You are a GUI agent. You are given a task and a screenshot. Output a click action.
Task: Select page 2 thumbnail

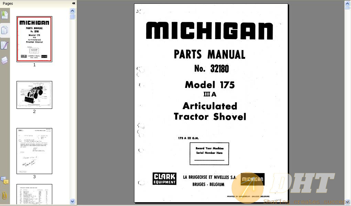(34, 95)
